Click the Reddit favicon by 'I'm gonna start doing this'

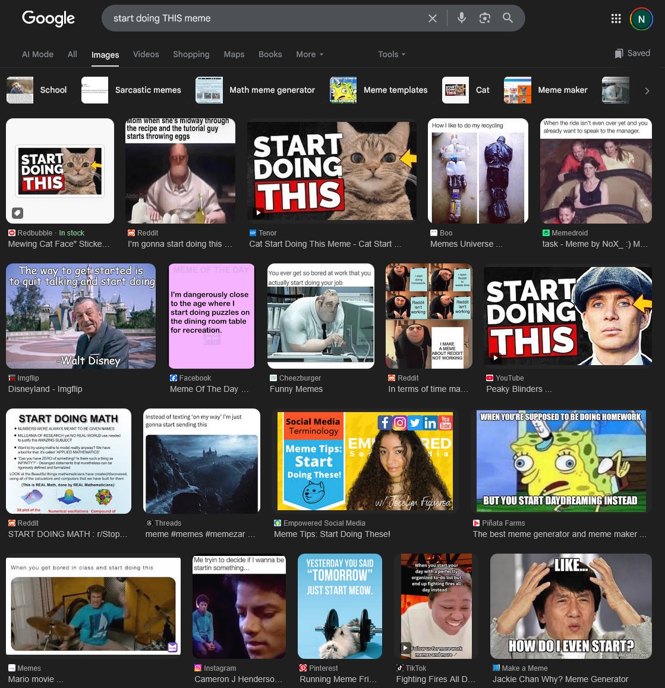point(131,233)
